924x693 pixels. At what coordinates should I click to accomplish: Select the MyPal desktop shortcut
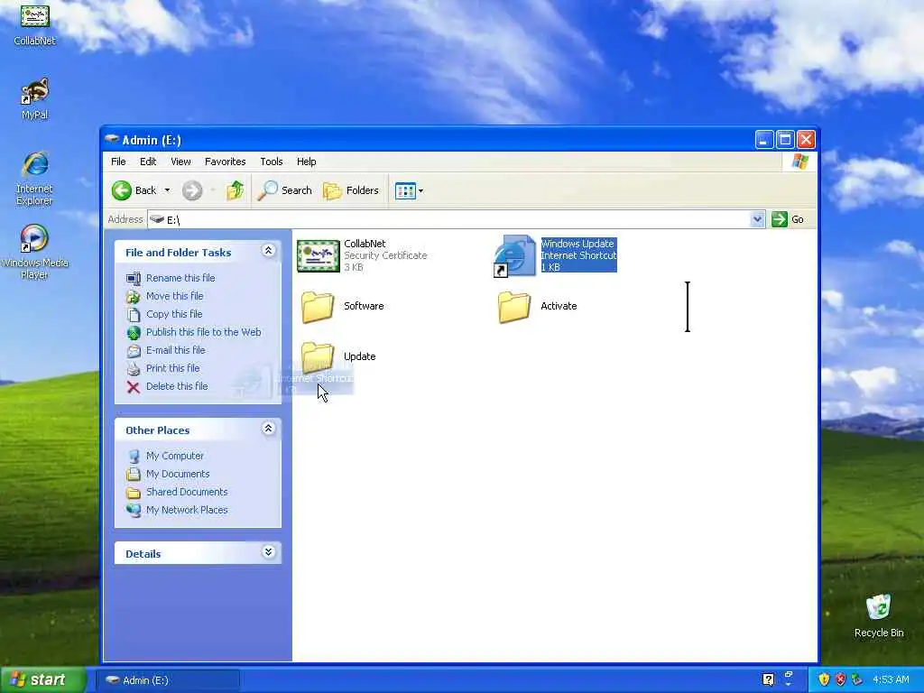(x=35, y=98)
